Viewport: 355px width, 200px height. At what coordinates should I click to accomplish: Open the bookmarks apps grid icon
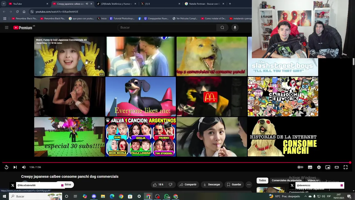(x=5, y=19)
